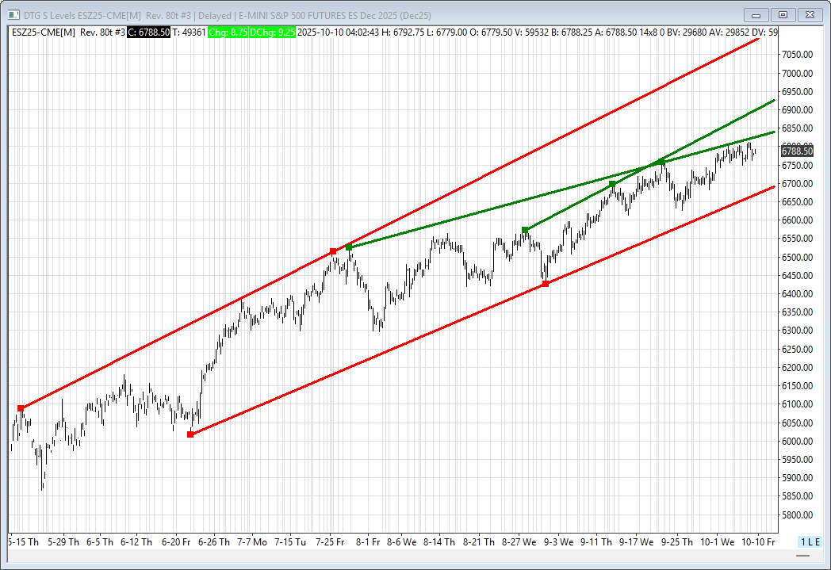Image resolution: width=831 pixels, height=570 pixels.
Task: Close the ESZ25-CME chart window
Action: (810, 14)
